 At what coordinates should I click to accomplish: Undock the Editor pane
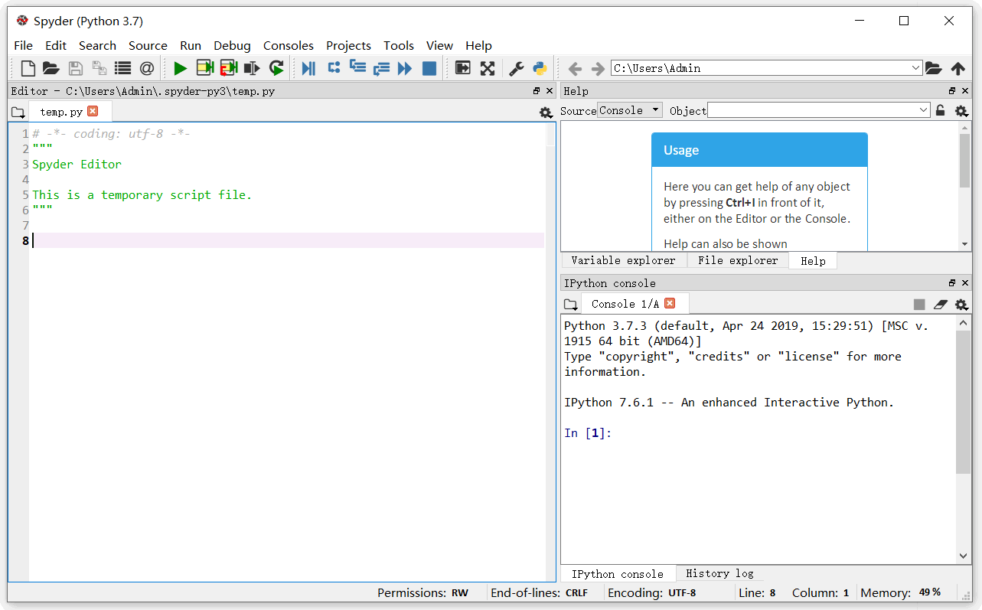[x=537, y=90]
